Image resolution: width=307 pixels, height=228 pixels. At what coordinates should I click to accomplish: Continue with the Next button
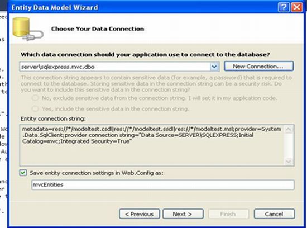(x=183, y=214)
